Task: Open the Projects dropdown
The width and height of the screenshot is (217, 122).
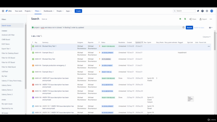Action: (x=28, y=11)
